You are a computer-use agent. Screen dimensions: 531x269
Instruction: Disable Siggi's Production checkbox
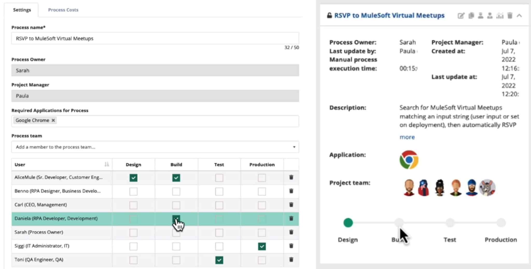tap(262, 246)
